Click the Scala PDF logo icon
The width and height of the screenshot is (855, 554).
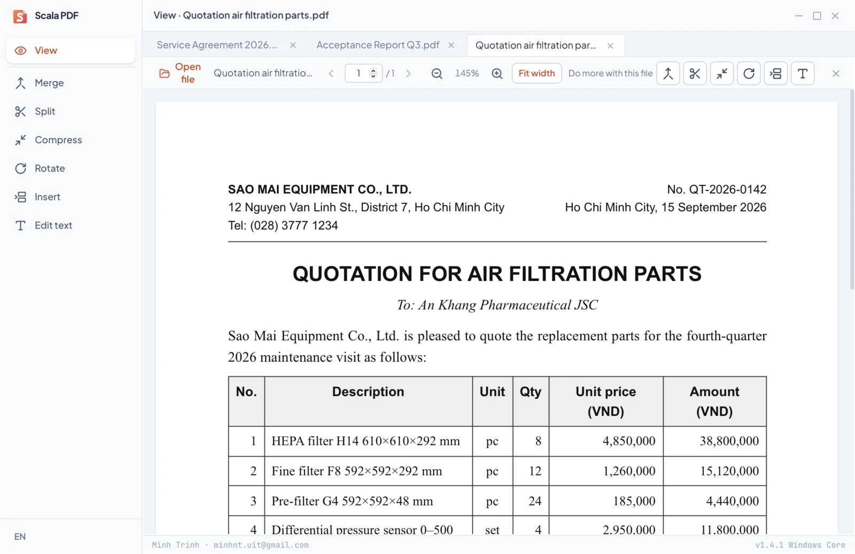point(20,16)
